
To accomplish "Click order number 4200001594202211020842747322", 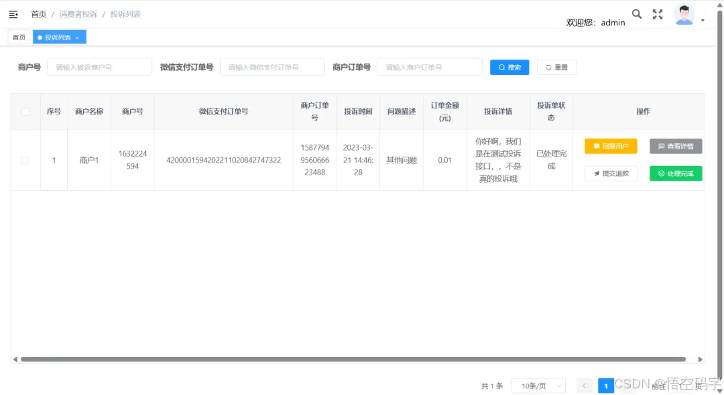I will pyautogui.click(x=223, y=161).
